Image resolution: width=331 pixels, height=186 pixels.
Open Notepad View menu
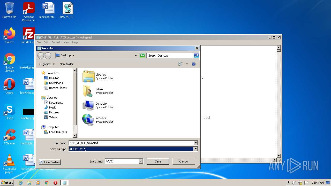(66, 42)
